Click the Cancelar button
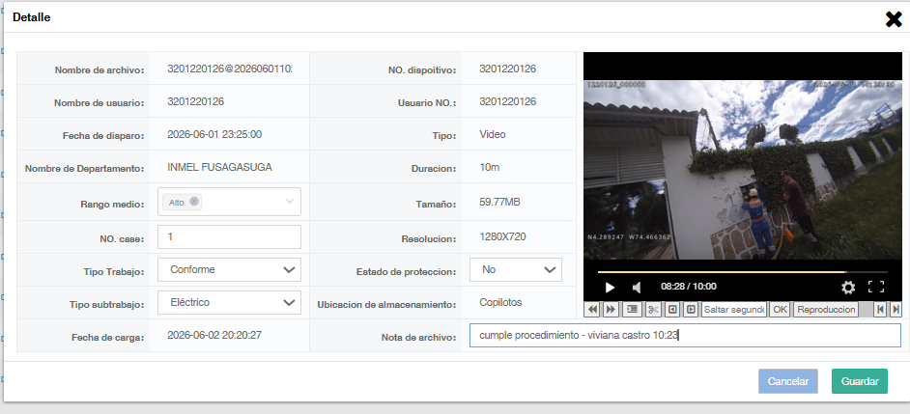Image resolution: width=910 pixels, height=414 pixels. [x=788, y=381]
